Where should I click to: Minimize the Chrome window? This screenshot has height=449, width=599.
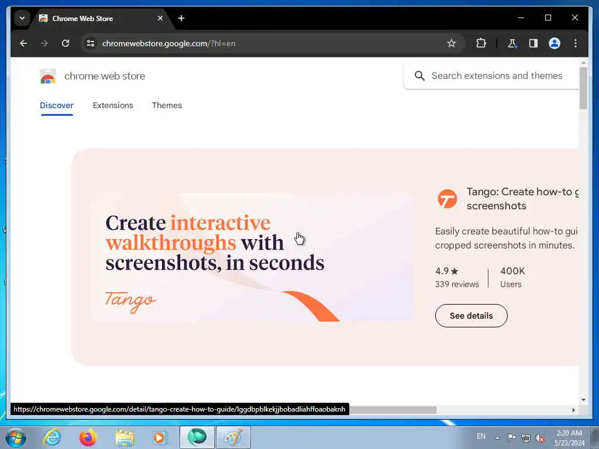(x=521, y=18)
